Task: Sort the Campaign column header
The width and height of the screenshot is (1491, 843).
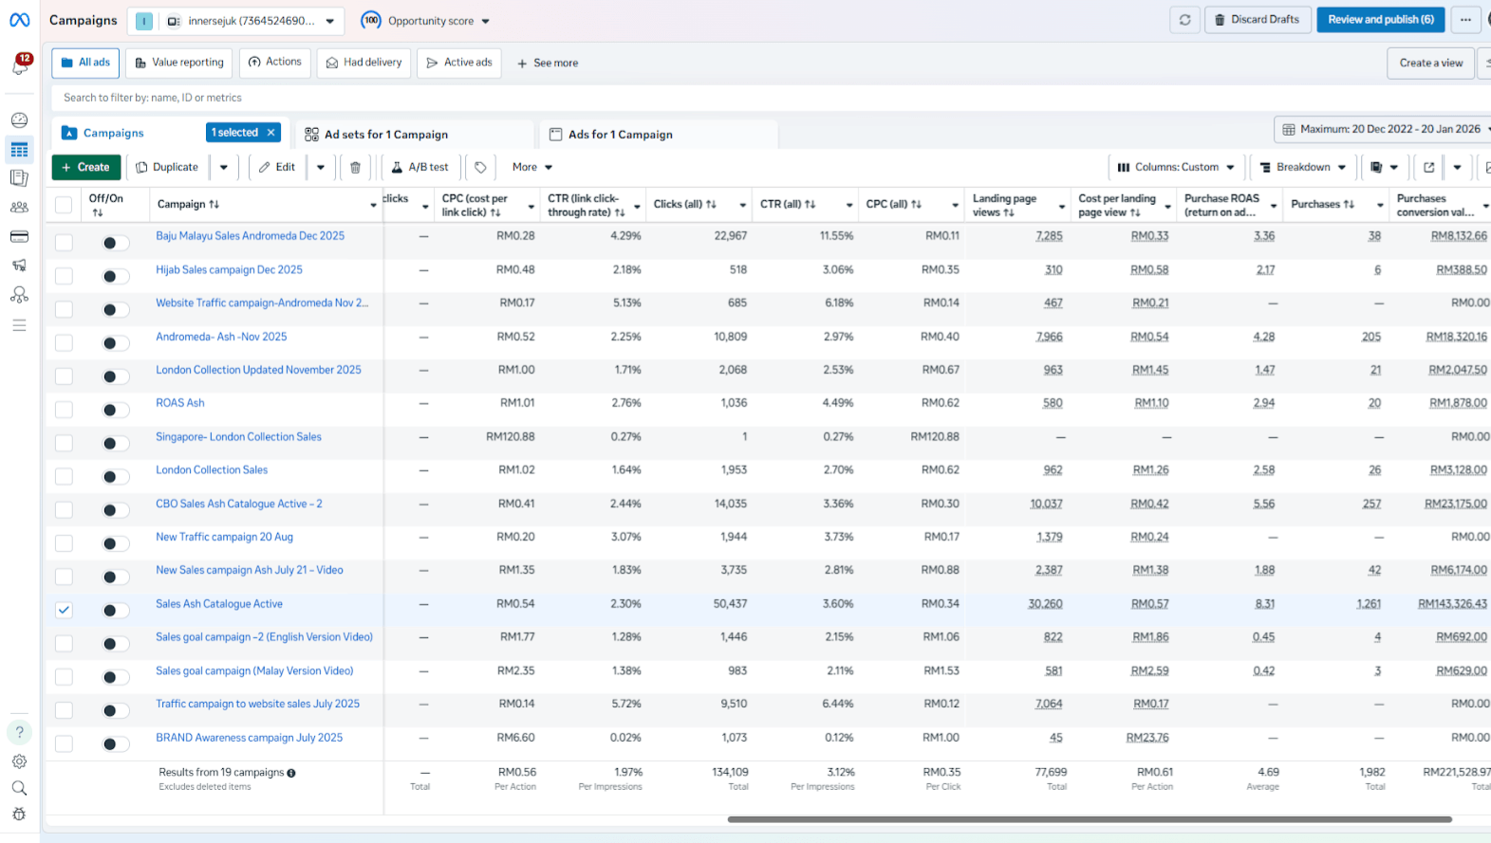Action: (x=188, y=204)
